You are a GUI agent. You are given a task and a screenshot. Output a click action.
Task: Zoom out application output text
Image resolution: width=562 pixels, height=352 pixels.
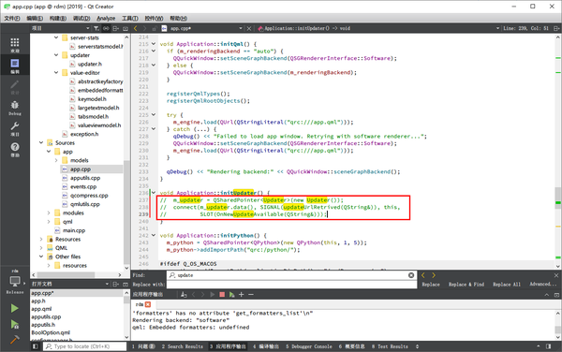click(x=251, y=294)
